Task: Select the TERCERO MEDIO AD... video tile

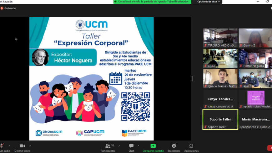Action: pos(220,38)
